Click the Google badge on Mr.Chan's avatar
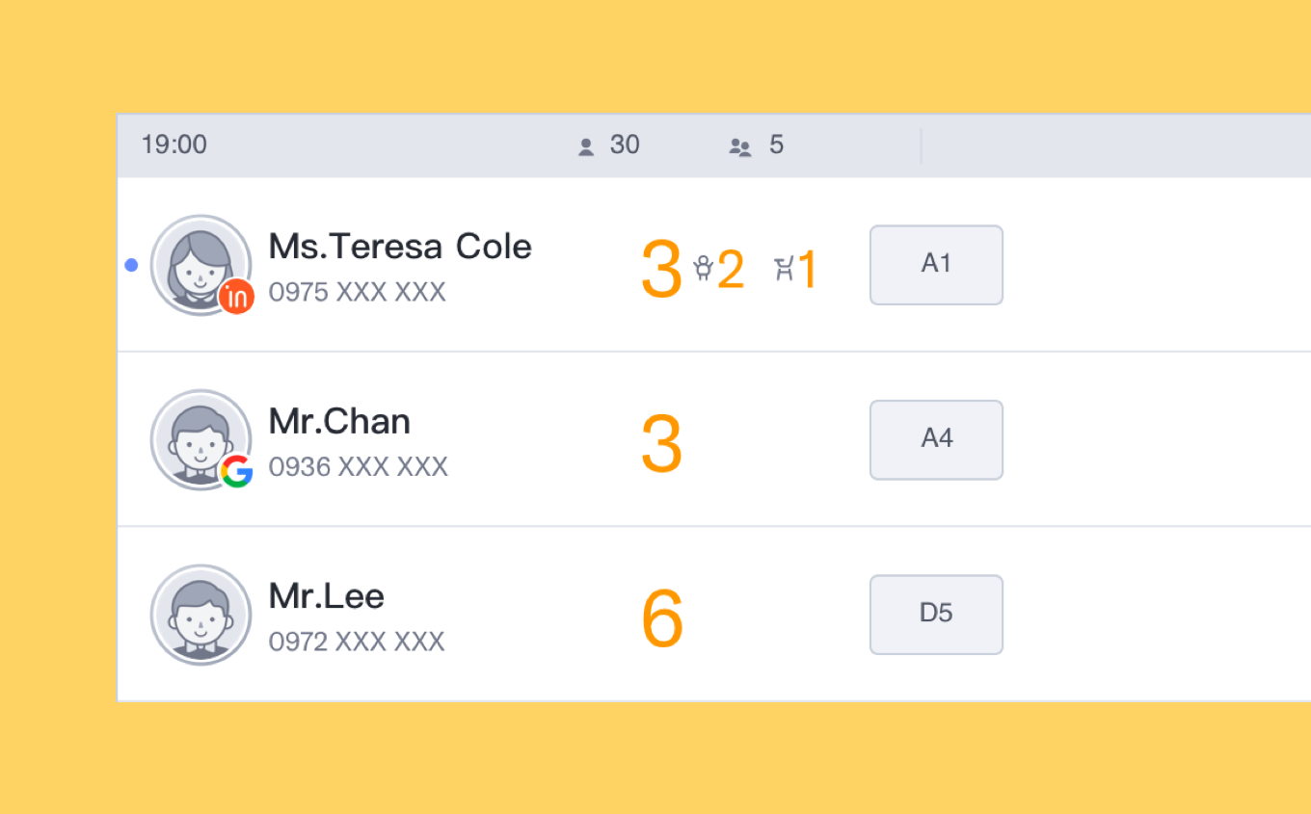Viewport: 1311px width, 814px height. tap(236, 471)
